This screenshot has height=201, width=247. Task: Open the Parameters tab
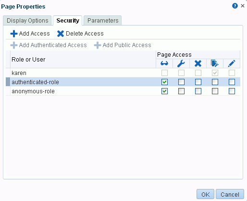(x=103, y=21)
